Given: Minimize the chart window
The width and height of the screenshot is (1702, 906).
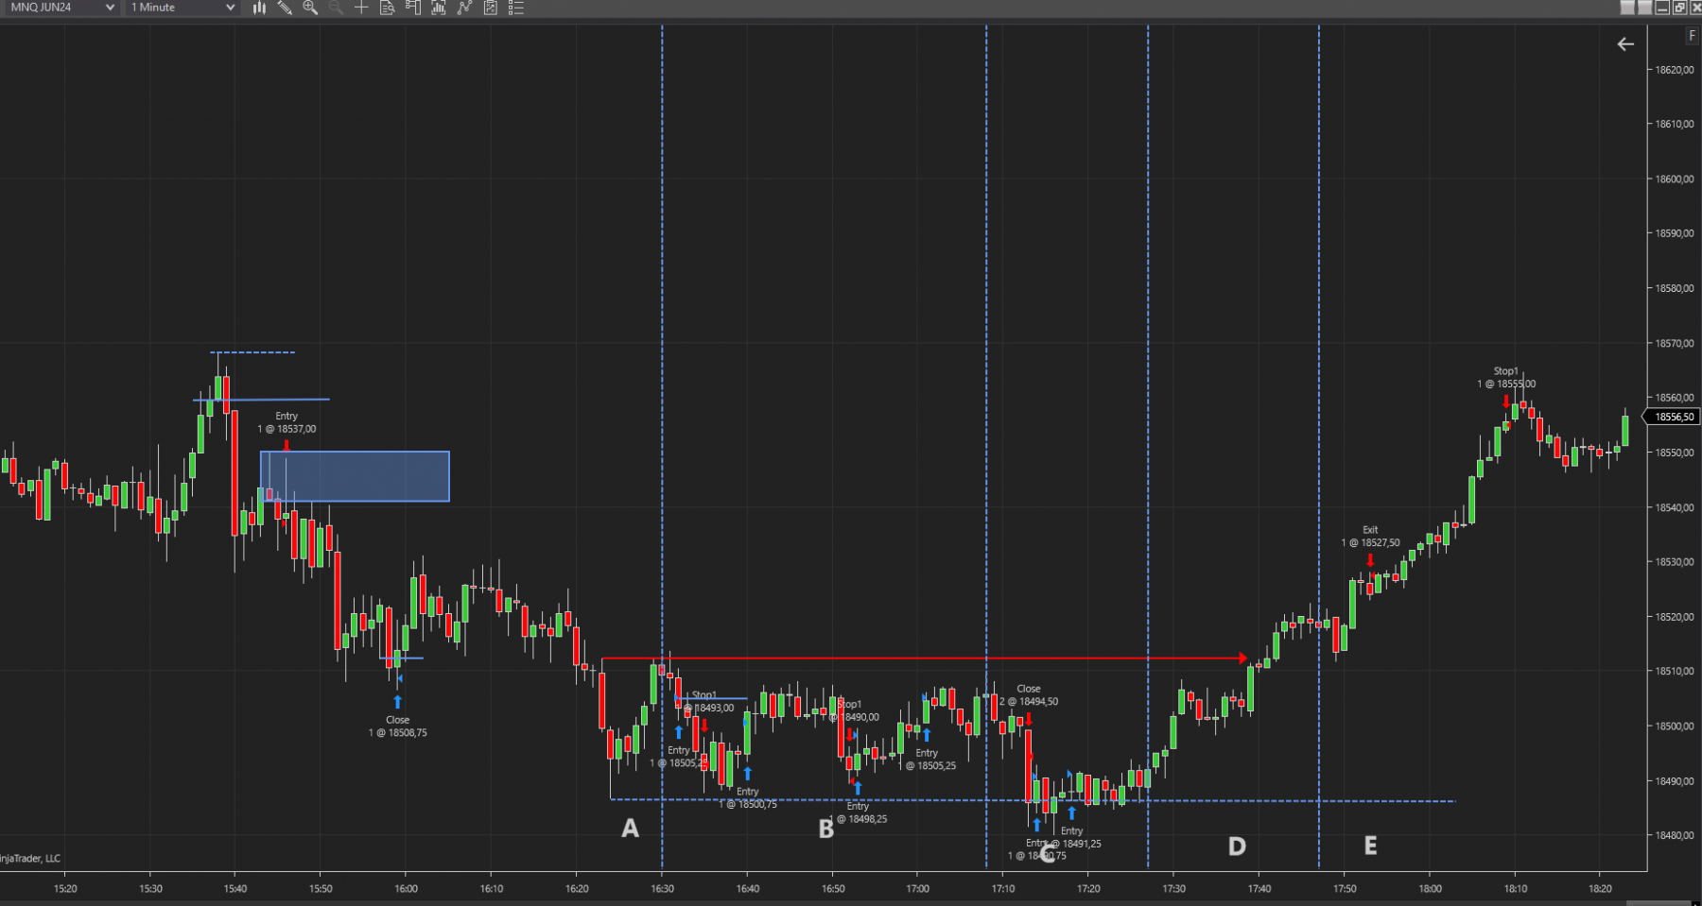Looking at the screenshot, I should point(1663,8).
